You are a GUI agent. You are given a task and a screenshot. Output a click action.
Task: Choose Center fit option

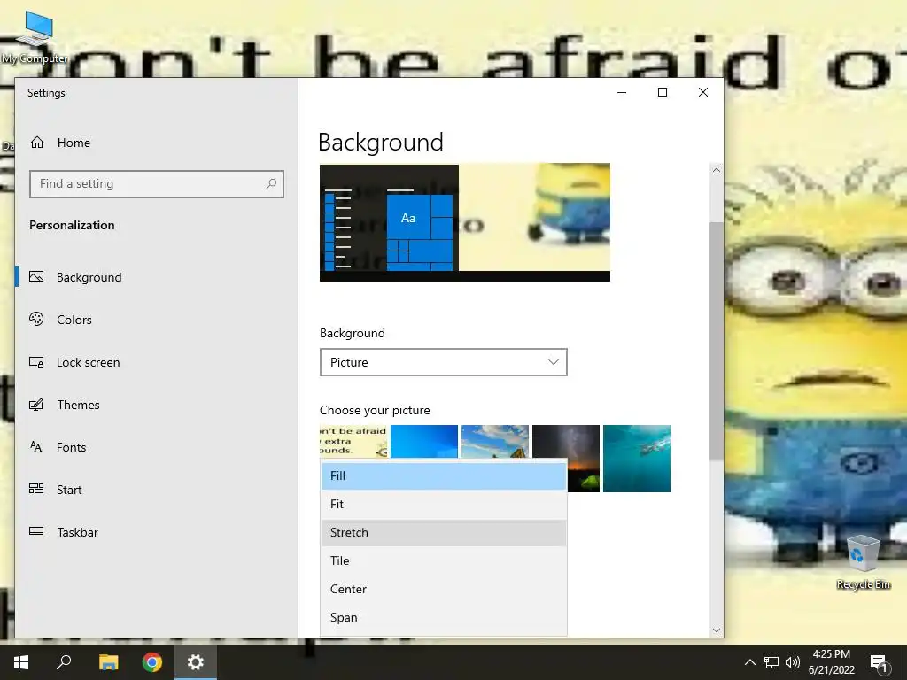tap(443, 589)
